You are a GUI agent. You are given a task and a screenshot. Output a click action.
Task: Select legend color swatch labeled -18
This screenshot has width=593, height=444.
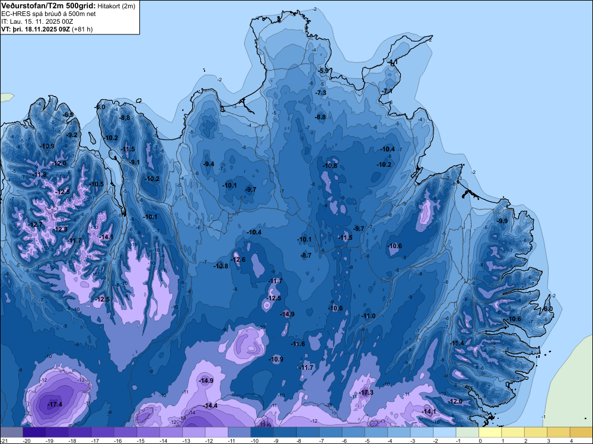click(x=80, y=432)
